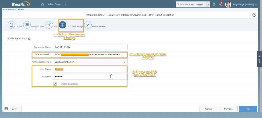Go to the Configure Fields step label
This screenshot has width=262, height=118.
coord(38,27)
